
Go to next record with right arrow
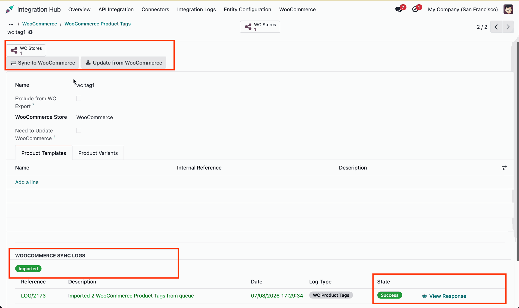coord(508,27)
